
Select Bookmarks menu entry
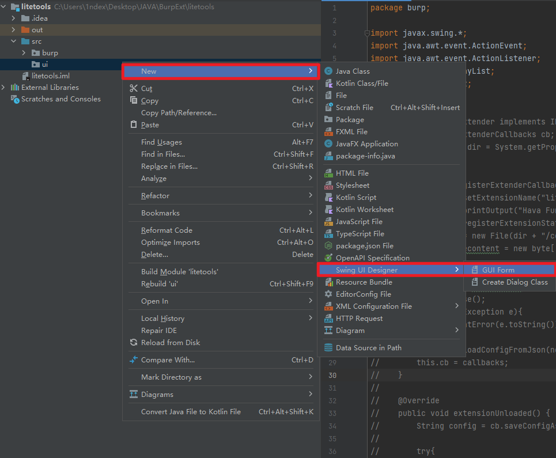tap(221, 213)
